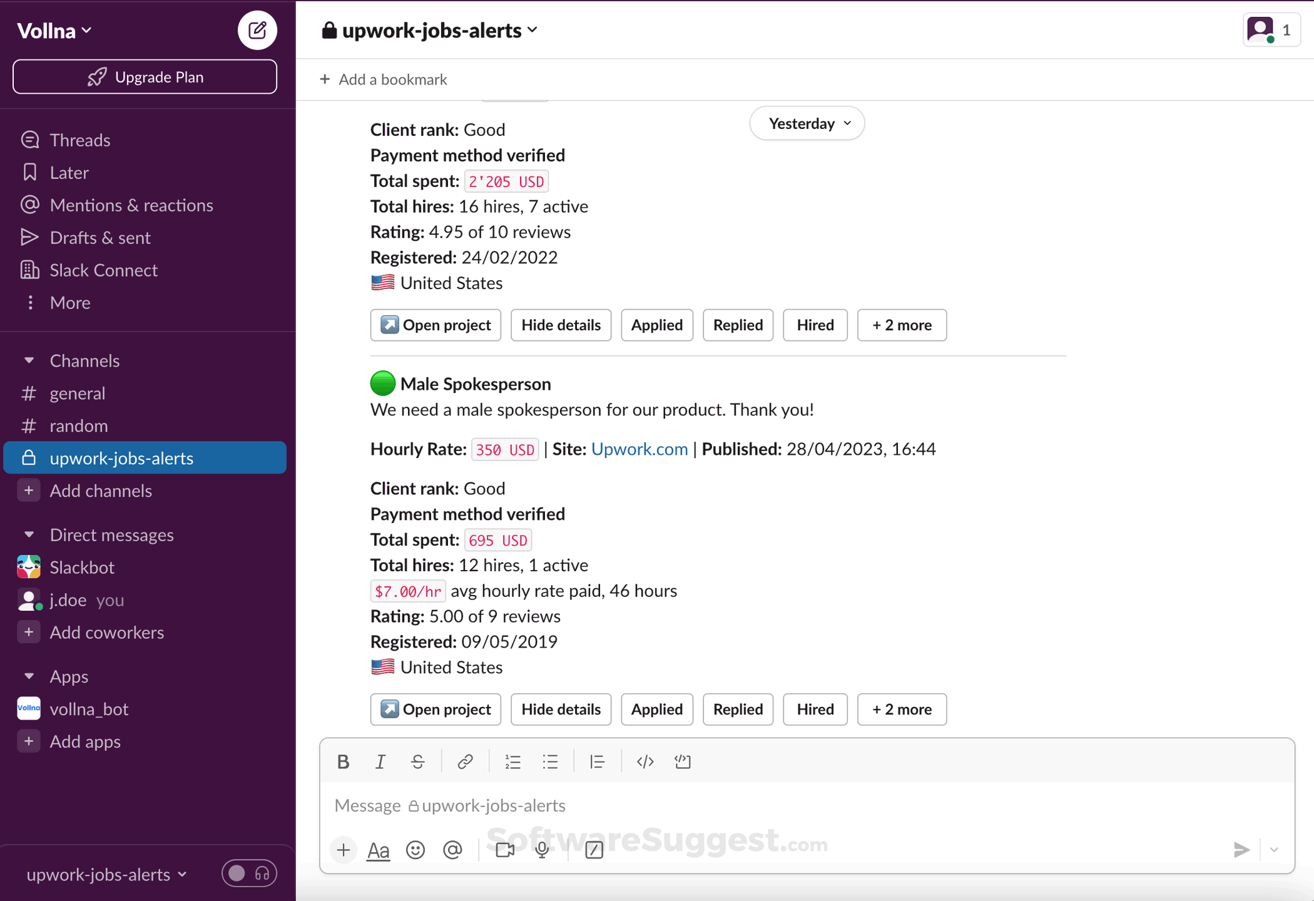Expand the Yesterday date dropdown

coord(807,123)
